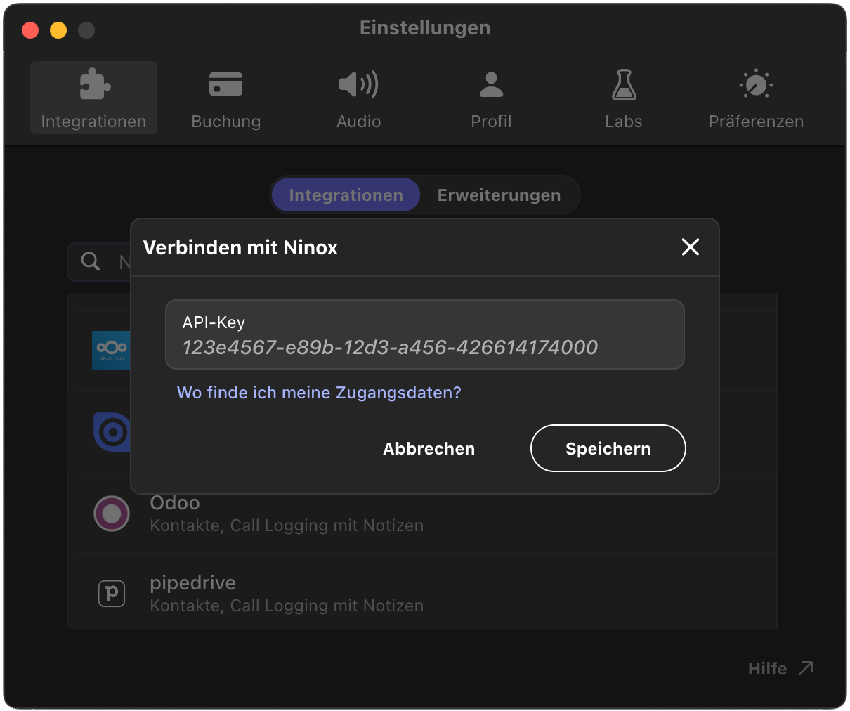The height and width of the screenshot is (711, 850).
Task: Open the Hilfe link
Action: pyautogui.click(x=780, y=668)
